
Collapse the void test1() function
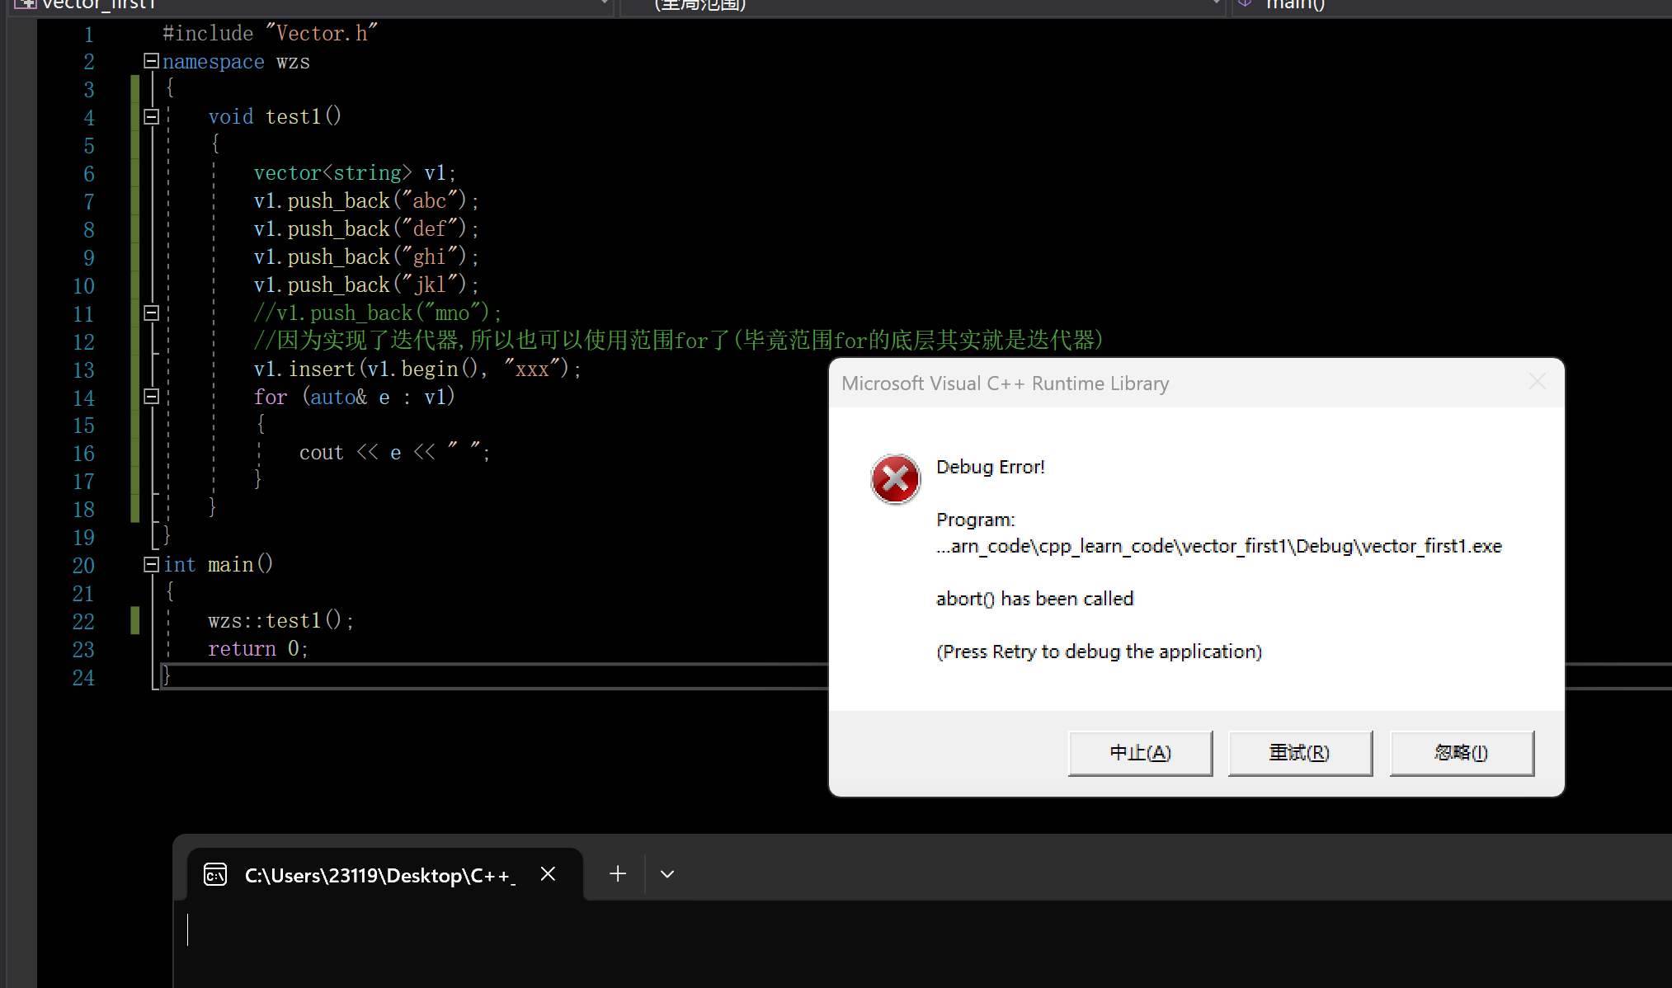click(x=151, y=117)
